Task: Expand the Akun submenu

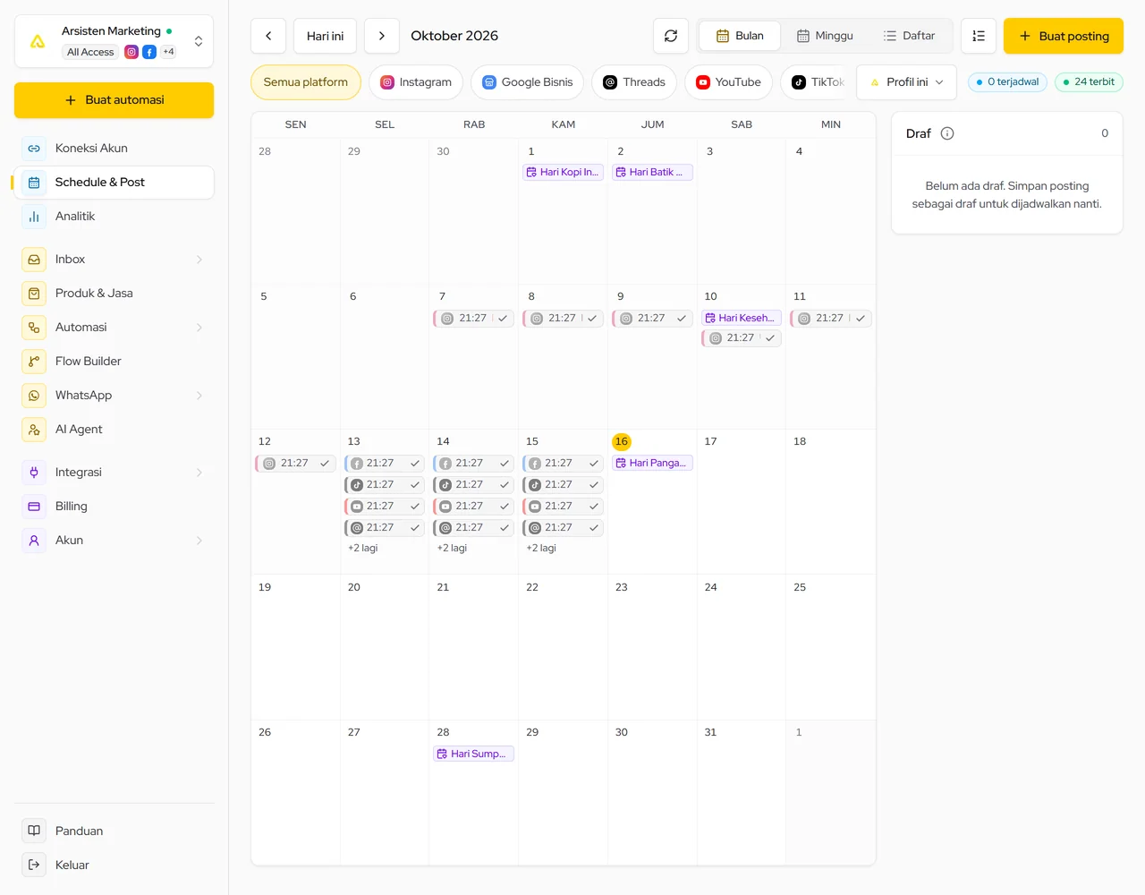Action: (x=199, y=541)
